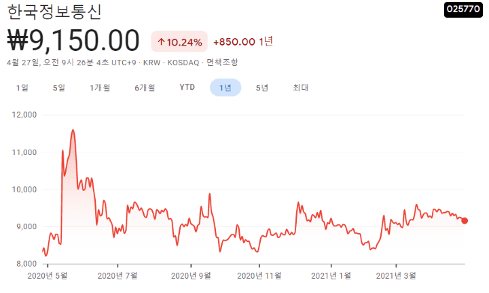
Task: Click the red current price dot on chart
Action: tap(465, 221)
